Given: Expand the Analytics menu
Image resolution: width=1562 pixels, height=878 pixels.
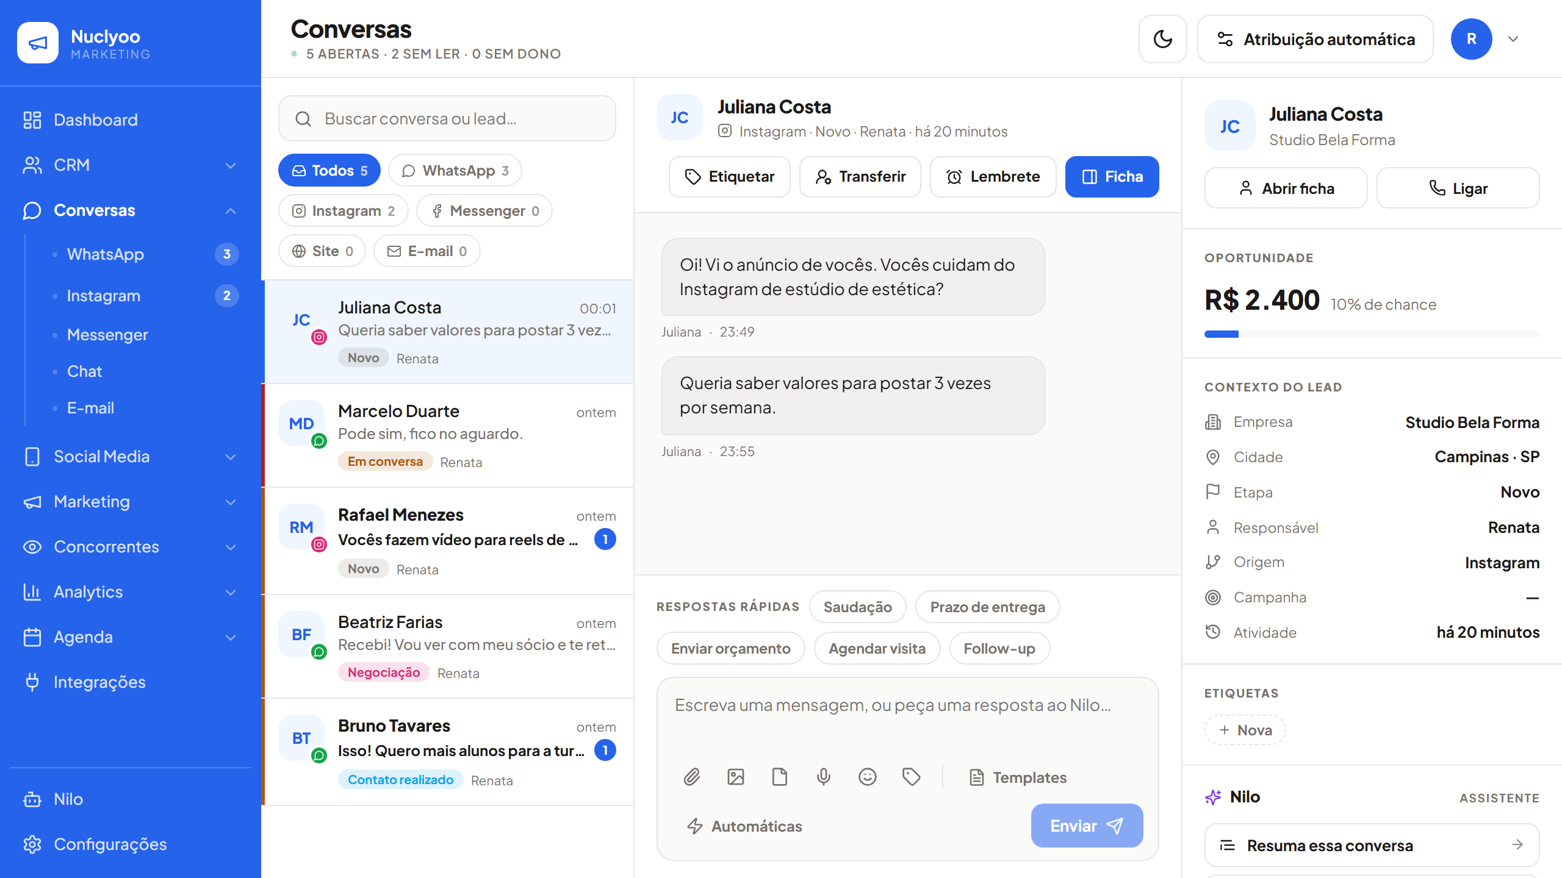Looking at the screenshot, I should [x=131, y=592].
